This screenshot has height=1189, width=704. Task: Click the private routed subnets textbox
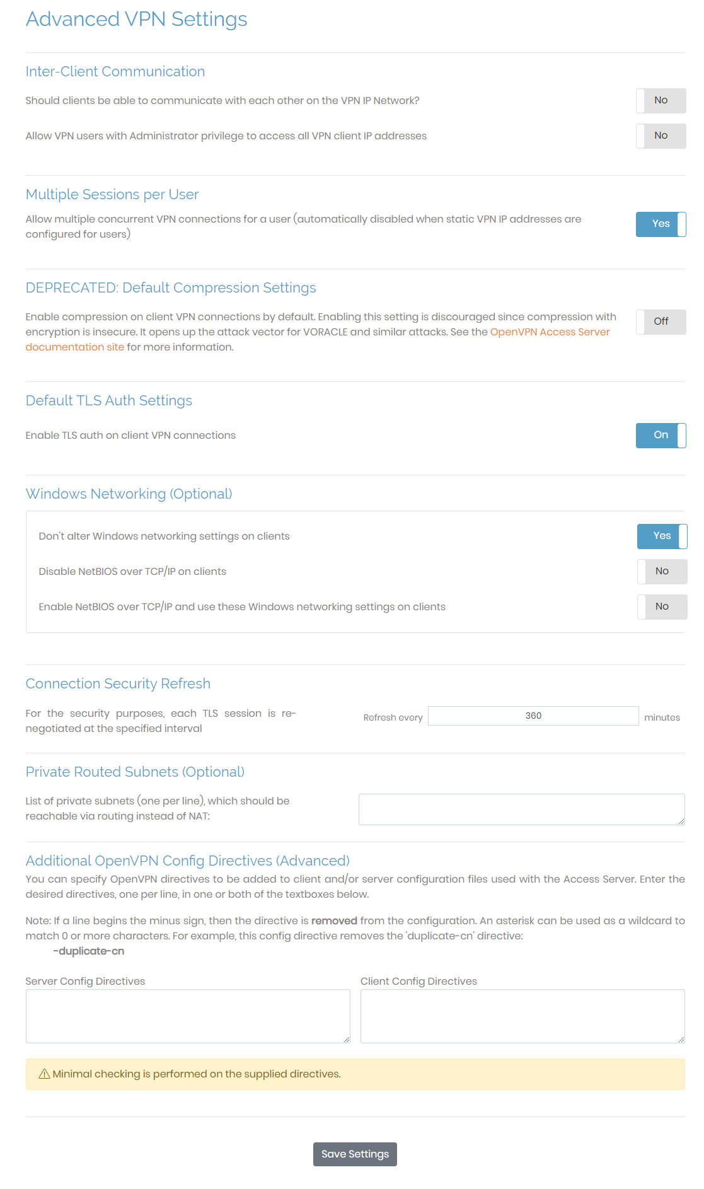pos(522,809)
